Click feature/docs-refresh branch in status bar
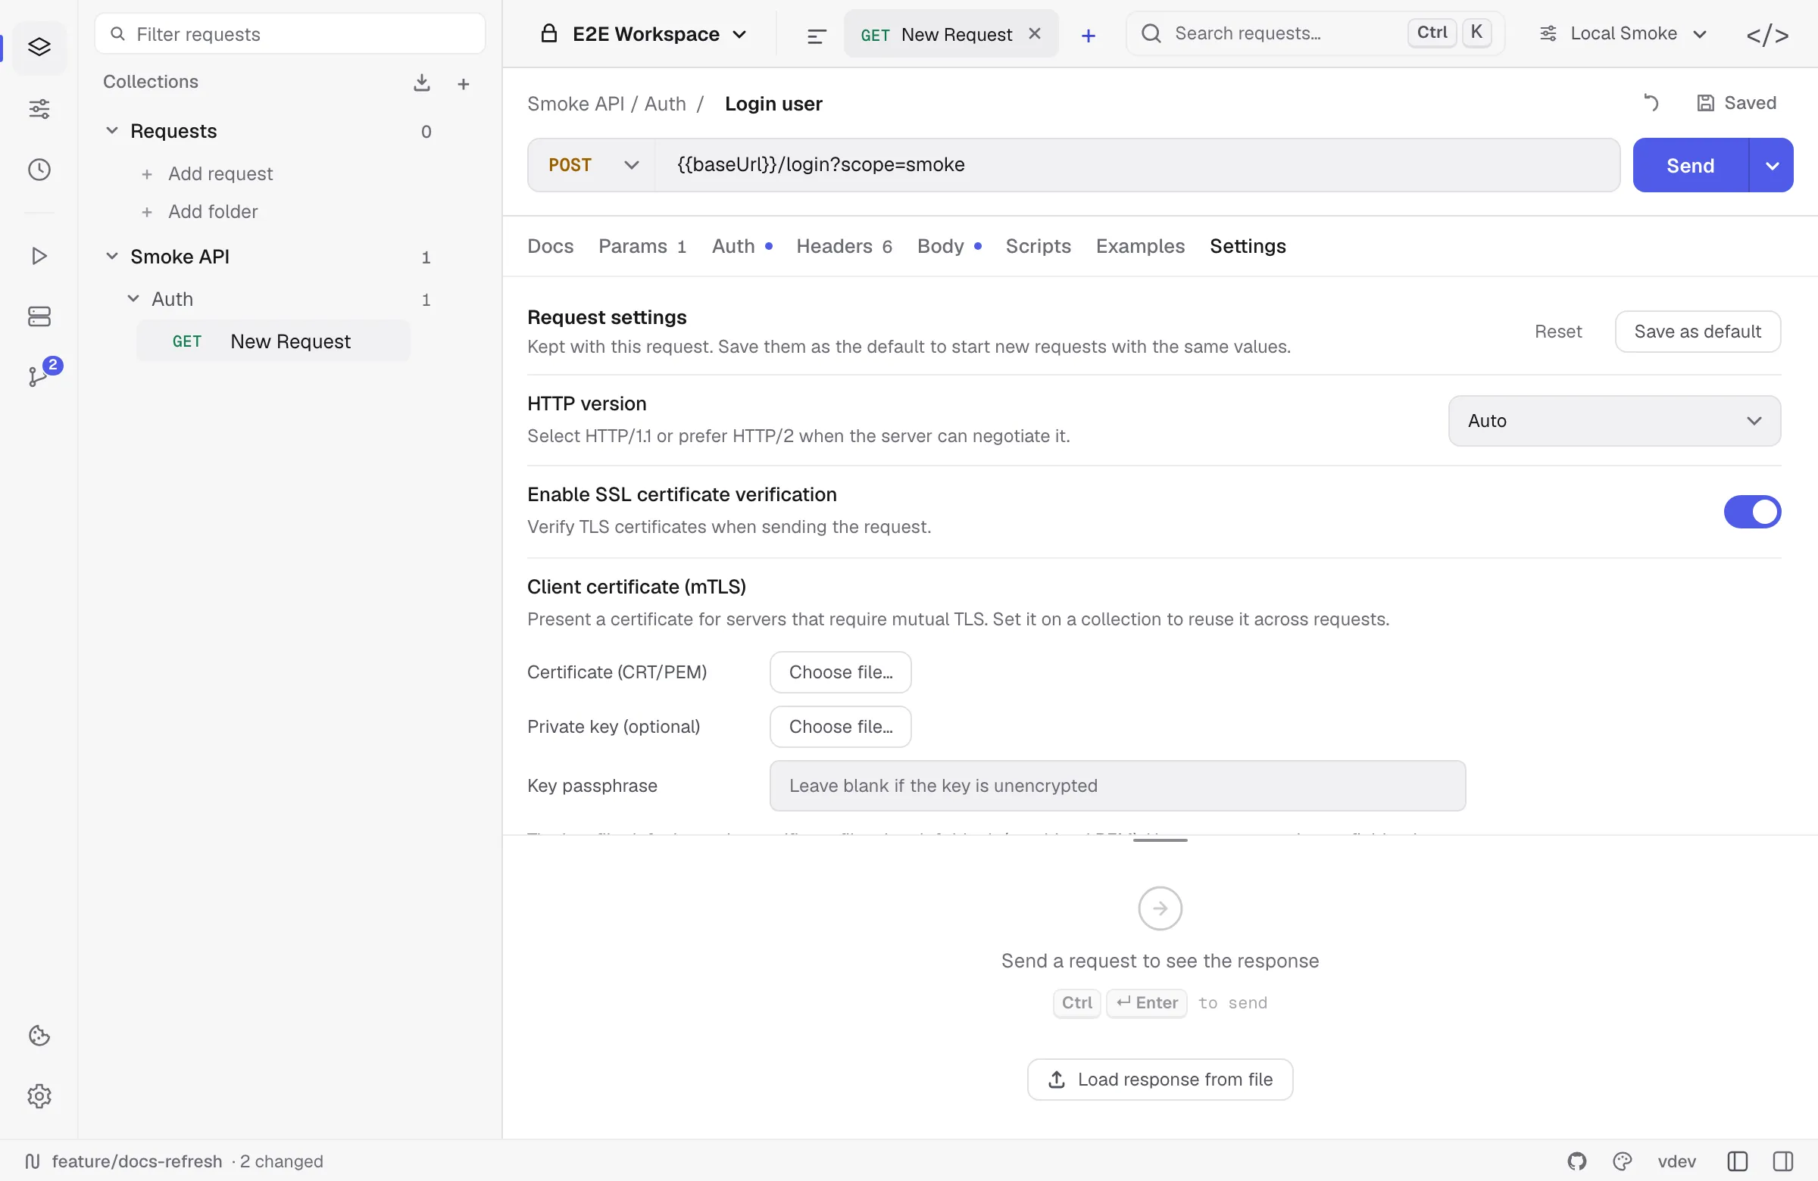The width and height of the screenshot is (1818, 1181). 137,1161
